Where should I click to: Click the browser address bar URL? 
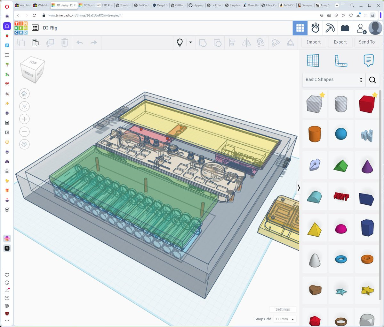coord(85,15)
